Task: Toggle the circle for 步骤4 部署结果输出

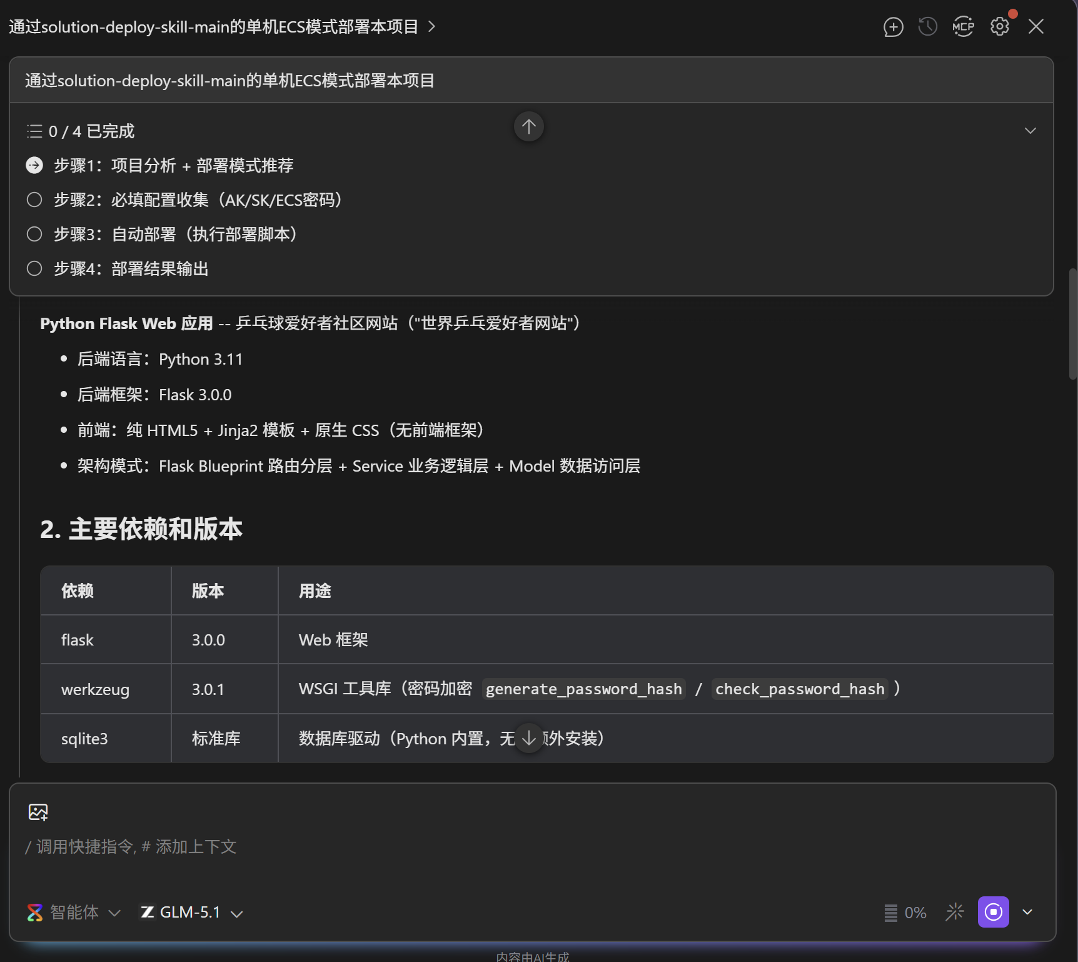Action: [34, 268]
